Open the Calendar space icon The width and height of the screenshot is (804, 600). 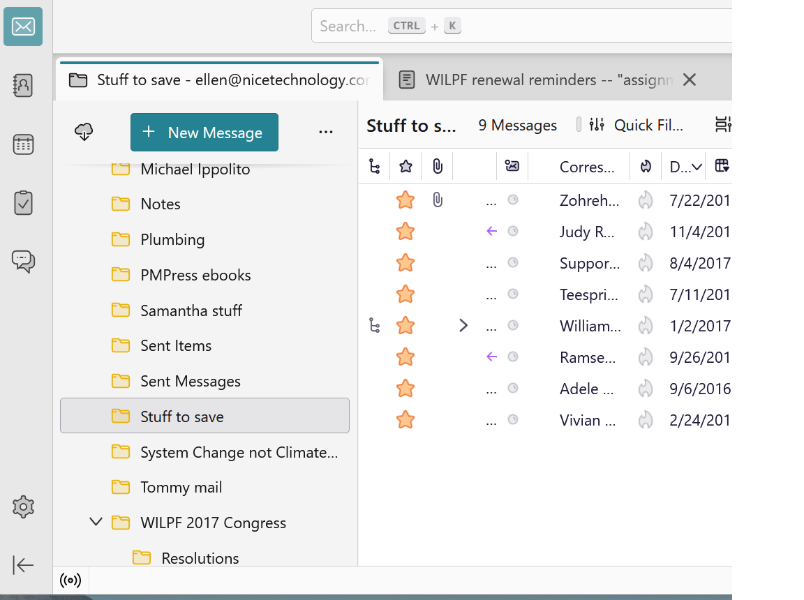tap(23, 144)
